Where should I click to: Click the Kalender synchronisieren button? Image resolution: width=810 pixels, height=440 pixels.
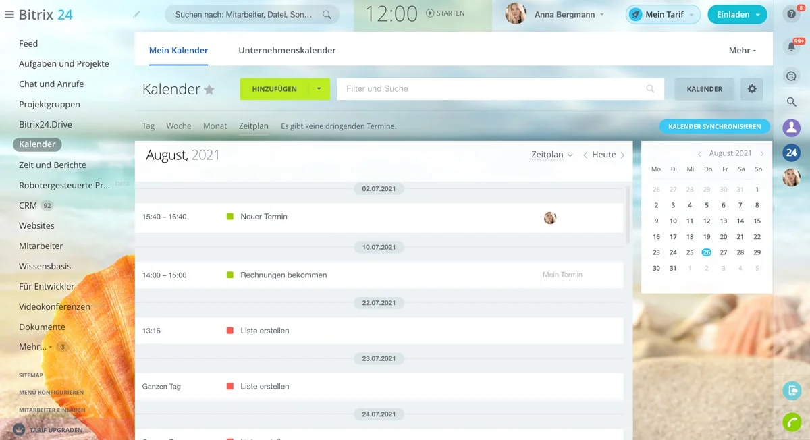click(x=714, y=126)
